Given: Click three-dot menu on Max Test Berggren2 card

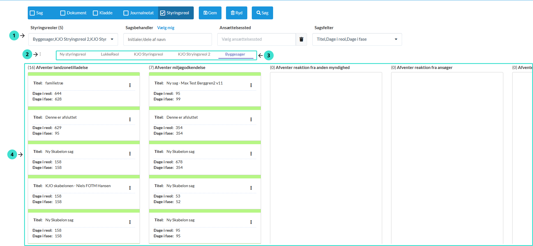Looking at the screenshot, I should 251,85.
